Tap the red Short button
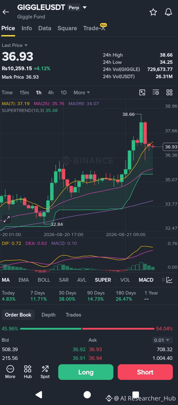 145,372
